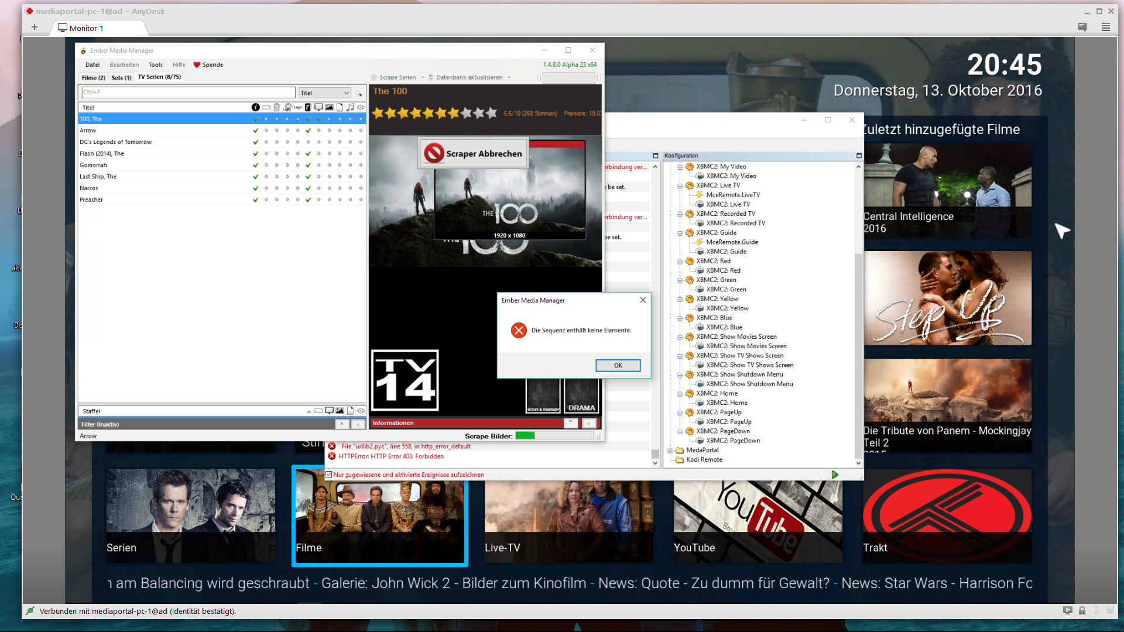Switch to the Filme (2) tab
Screen dimensions: 1124x632
pyautogui.click(x=94, y=77)
